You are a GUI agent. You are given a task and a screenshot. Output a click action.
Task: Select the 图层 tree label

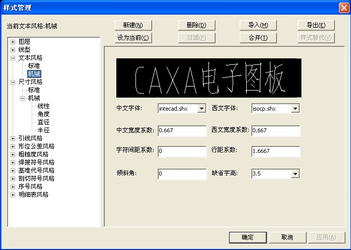[x=24, y=42]
